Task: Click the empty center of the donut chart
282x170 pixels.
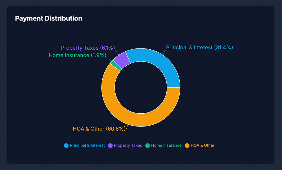Action: click(x=141, y=87)
